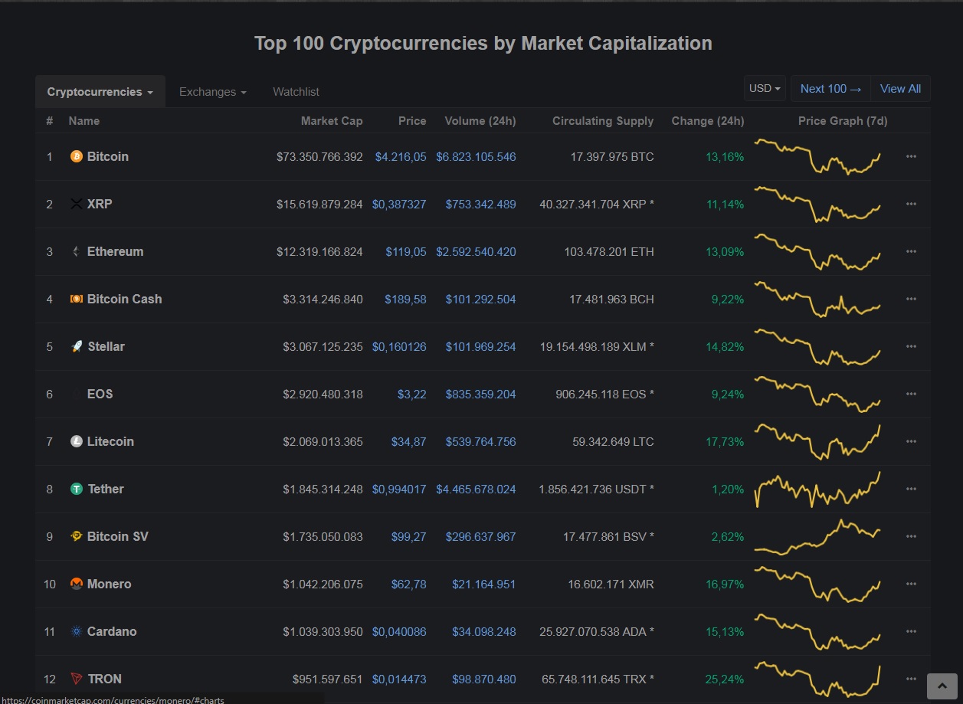Sort table by Price column header
The image size is (963, 704).
(412, 121)
